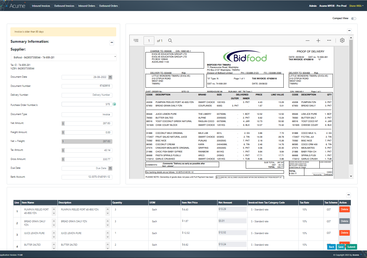Collapse the line items table panel
Image resolution: width=367 pixels, height=258 pixels.
coord(348,195)
